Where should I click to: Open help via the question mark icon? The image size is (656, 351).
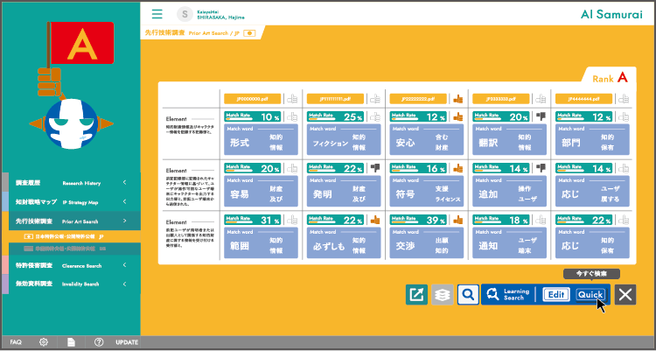coord(99,342)
